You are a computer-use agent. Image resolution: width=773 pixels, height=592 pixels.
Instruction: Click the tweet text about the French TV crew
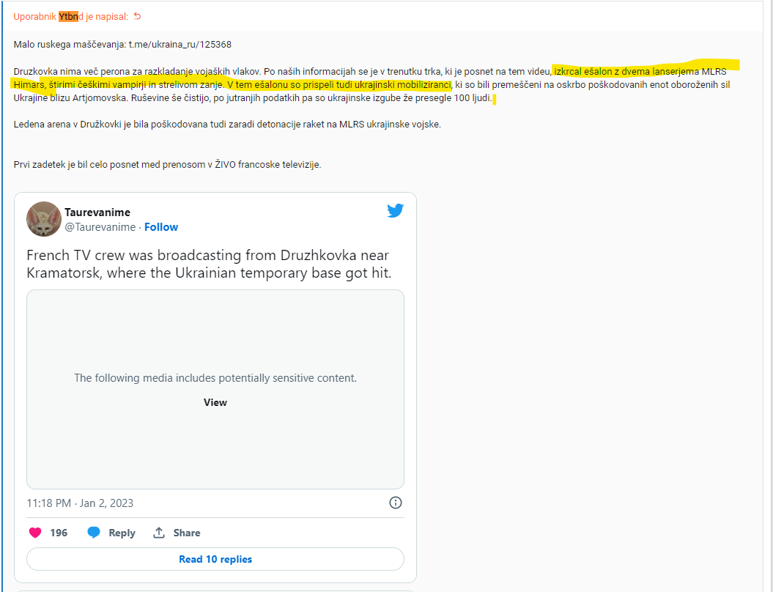[x=209, y=264]
